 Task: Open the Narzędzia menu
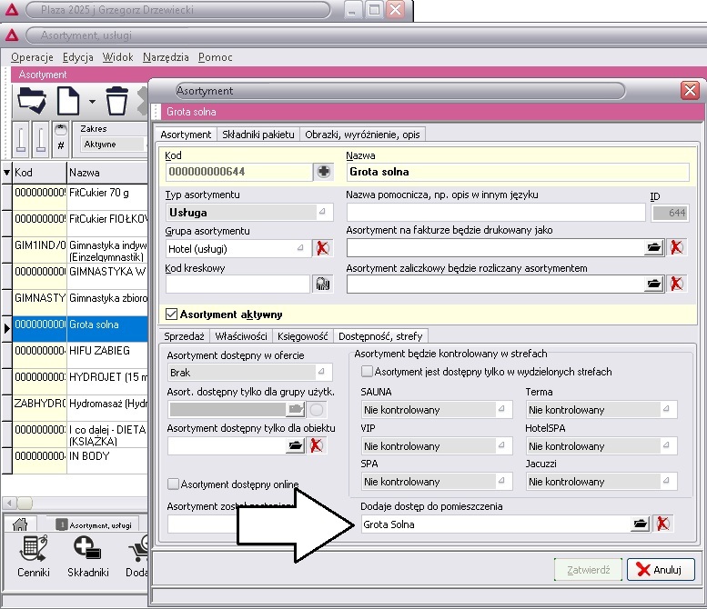(x=166, y=57)
